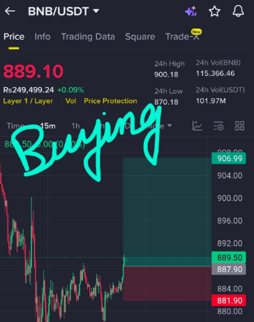The height and width of the screenshot is (322, 254).
Task: Click the 889.10 last price
Action: click(x=33, y=71)
